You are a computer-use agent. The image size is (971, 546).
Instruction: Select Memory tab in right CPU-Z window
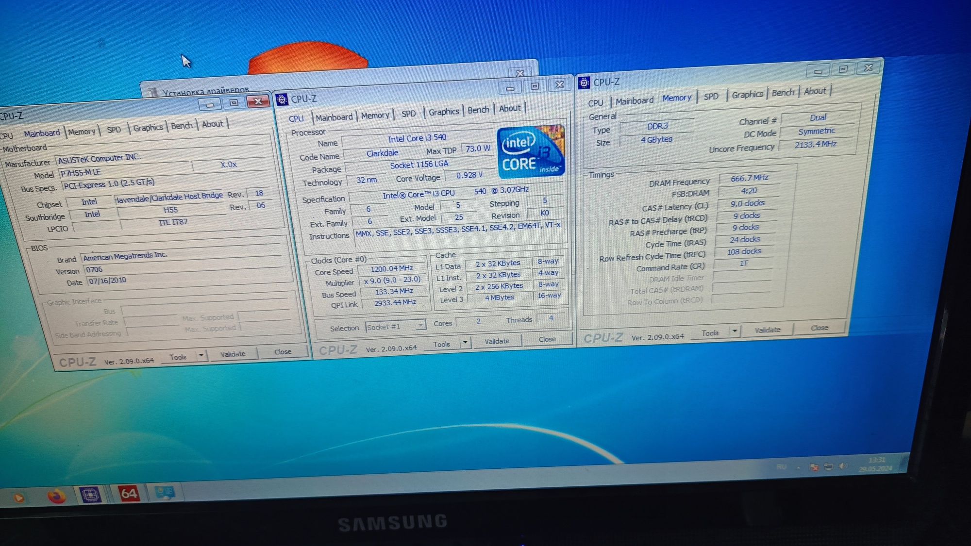[x=677, y=98]
